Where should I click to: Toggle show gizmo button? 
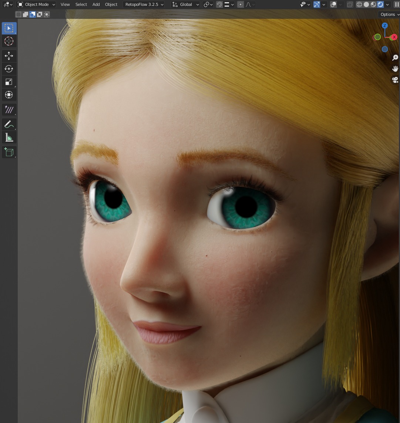317,4
